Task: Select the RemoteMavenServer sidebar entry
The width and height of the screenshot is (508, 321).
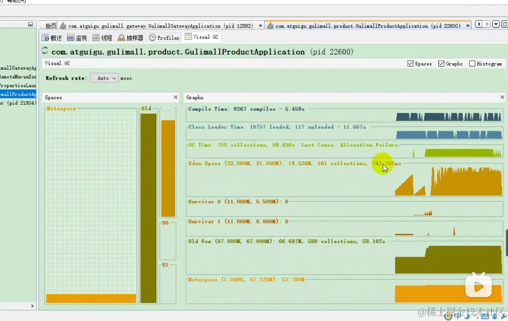Action: point(18,76)
